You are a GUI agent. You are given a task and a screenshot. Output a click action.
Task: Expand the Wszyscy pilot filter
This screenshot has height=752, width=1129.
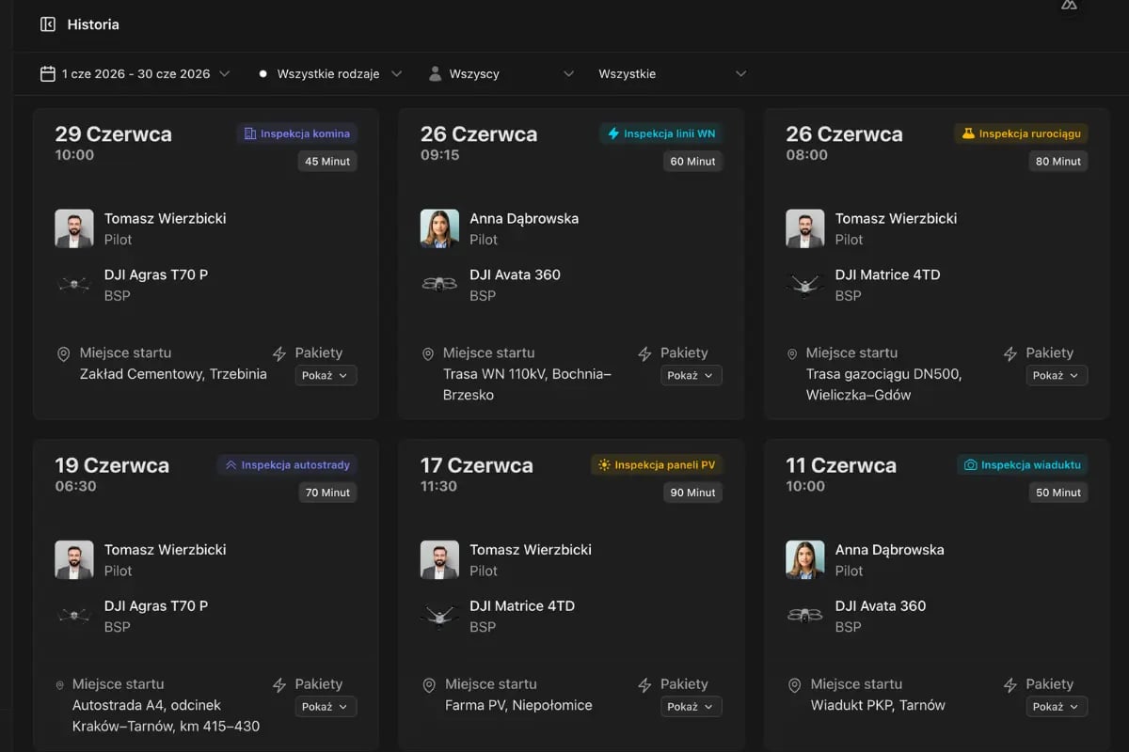501,73
